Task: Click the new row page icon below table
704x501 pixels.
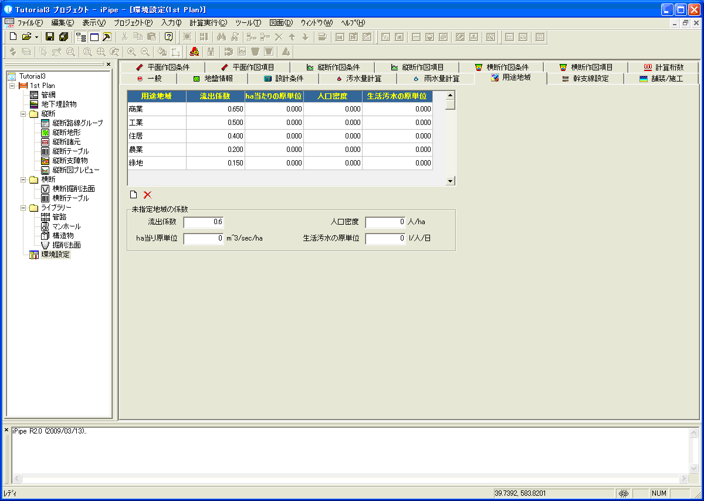Action: (x=133, y=195)
